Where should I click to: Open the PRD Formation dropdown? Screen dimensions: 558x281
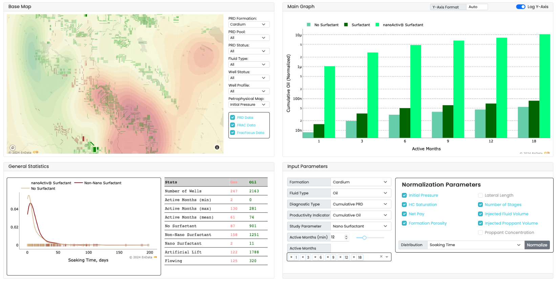click(x=249, y=24)
